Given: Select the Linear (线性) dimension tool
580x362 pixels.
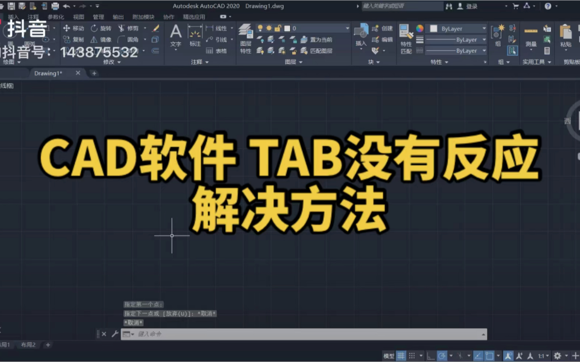Looking at the screenshot, I should 217,28.
